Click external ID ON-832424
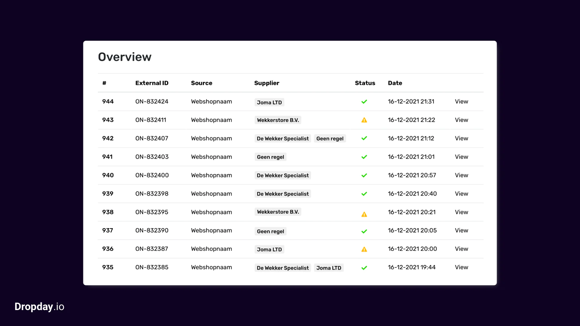The height and width of the screenshot is (326, 580). (152, 101)
